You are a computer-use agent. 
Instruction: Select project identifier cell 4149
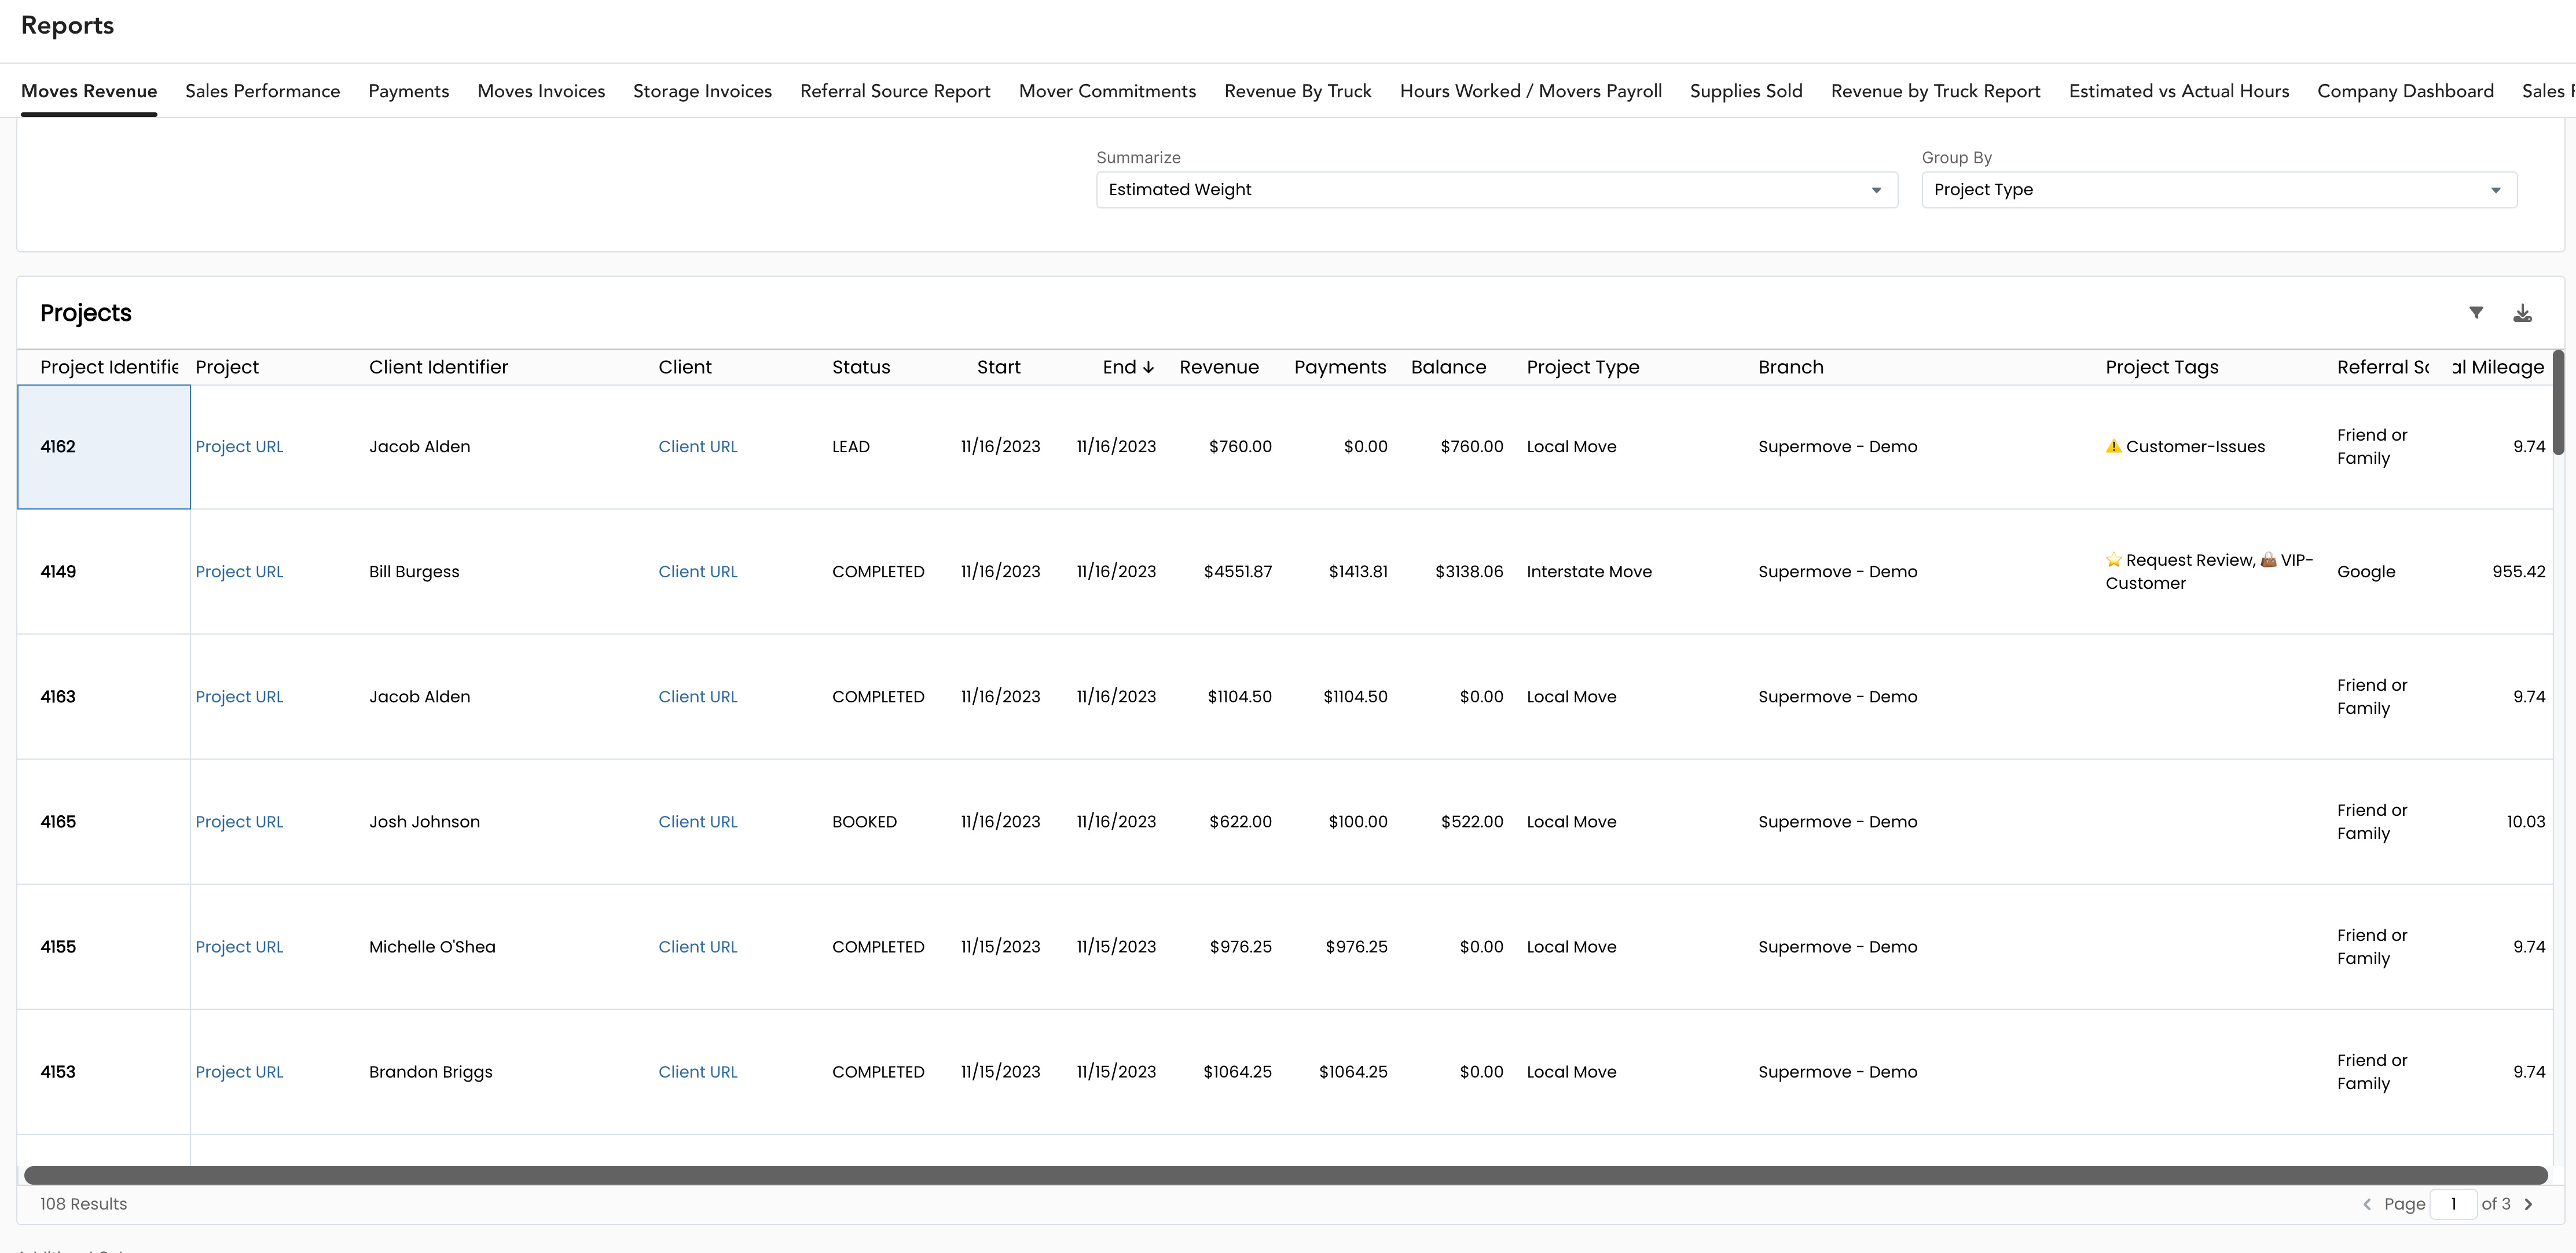click(x=104, y=572)
